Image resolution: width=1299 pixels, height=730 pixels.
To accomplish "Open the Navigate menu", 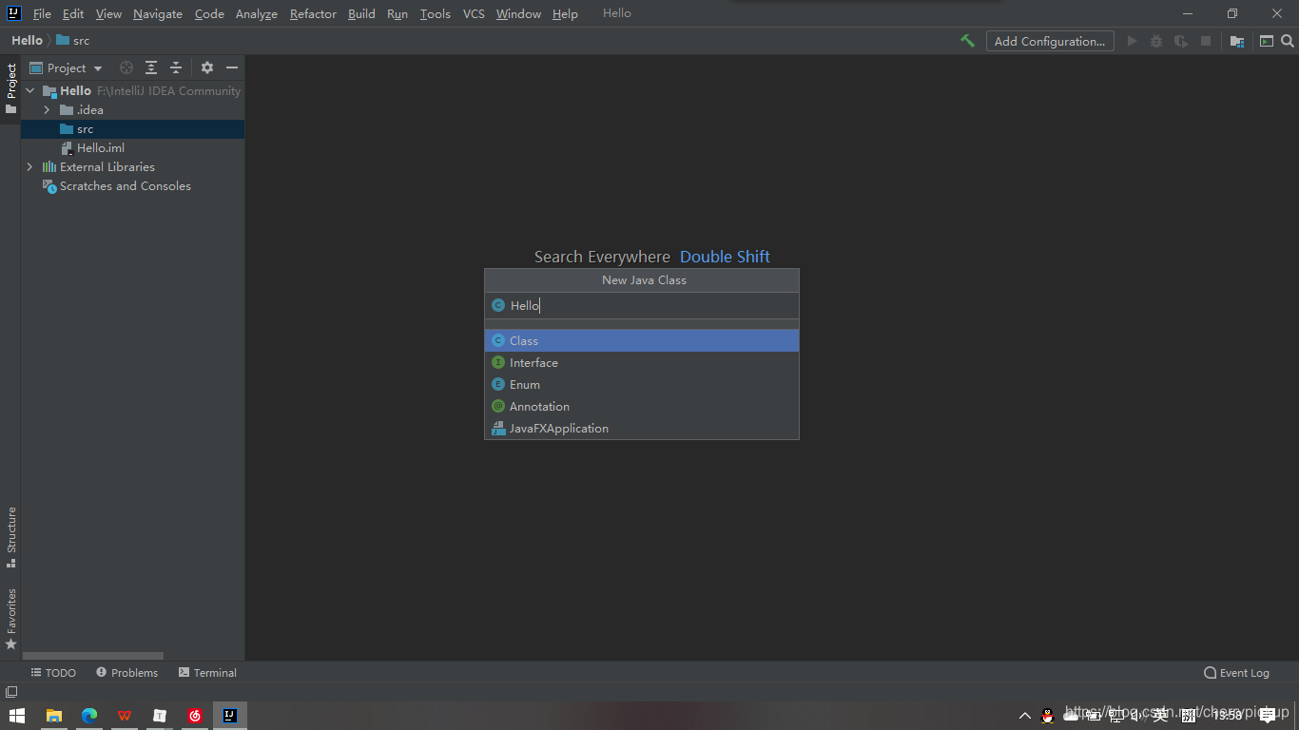I will tap(158, 13).
